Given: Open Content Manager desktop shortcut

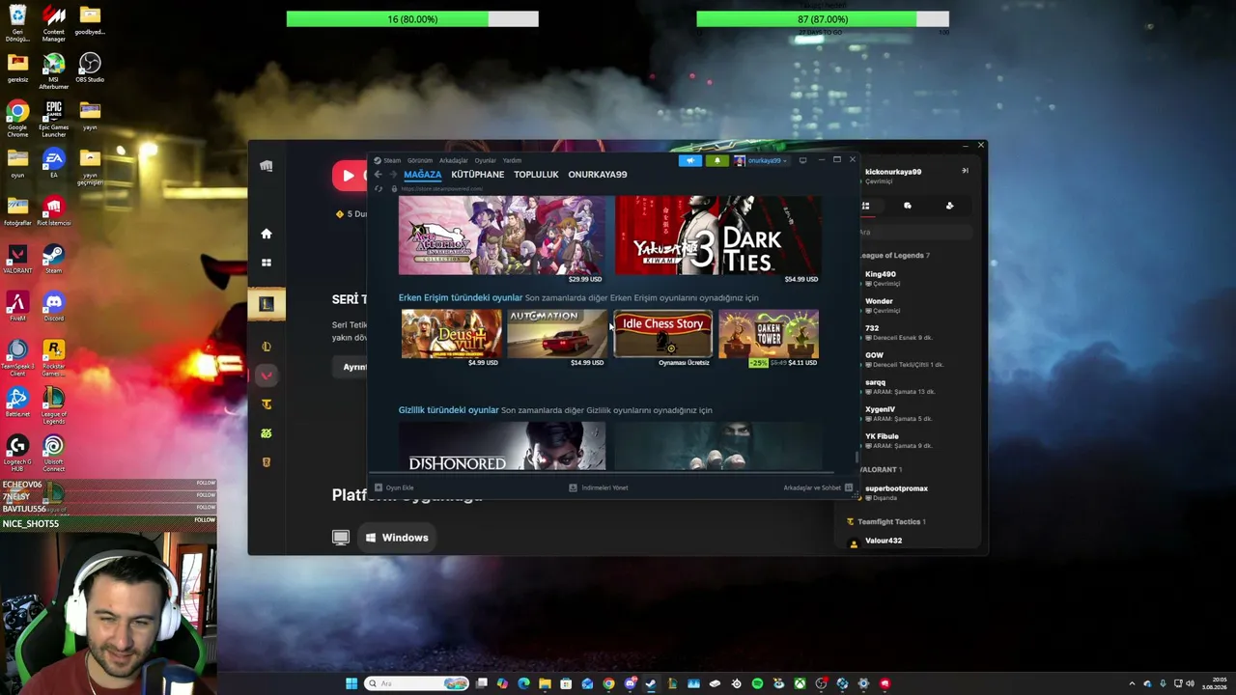Looking at the screenshot, I should pos(53,22).
